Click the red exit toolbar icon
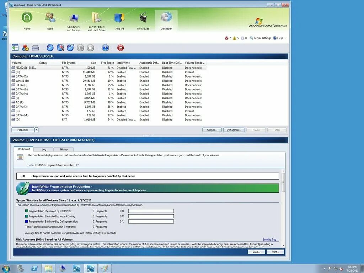 click(x=121, y=47)
